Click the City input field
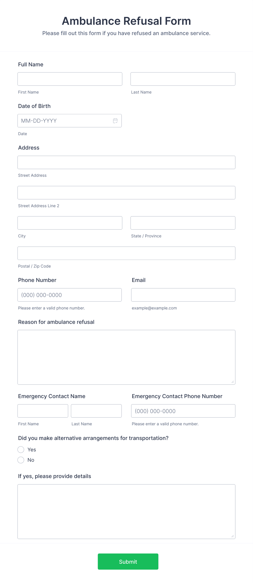 [70, 223]
